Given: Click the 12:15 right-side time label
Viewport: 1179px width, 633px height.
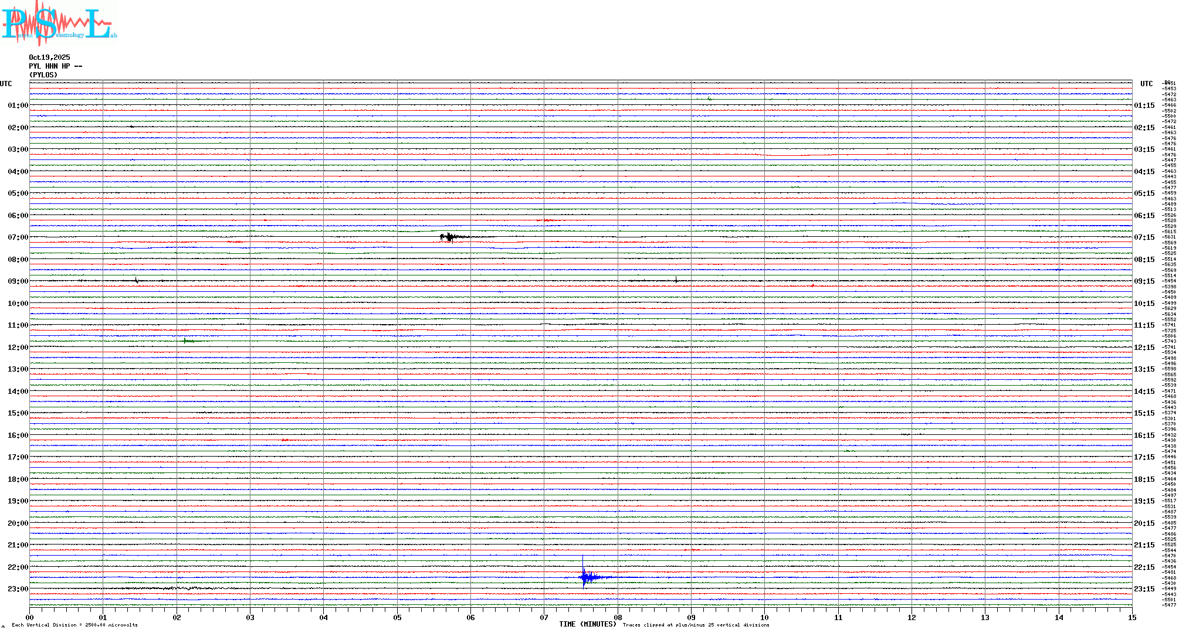Looking at the screenshot, I should tap(1144, 348).
